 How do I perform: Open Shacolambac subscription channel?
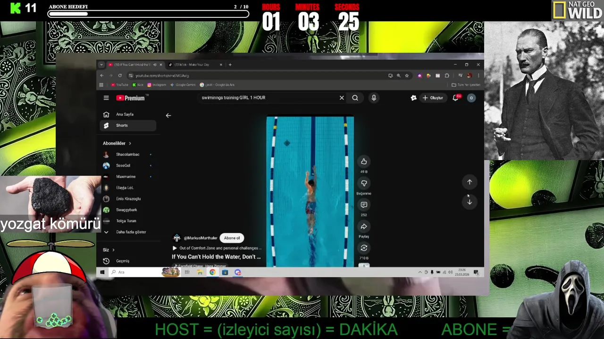pyautogui.click(x=128, y=154)
